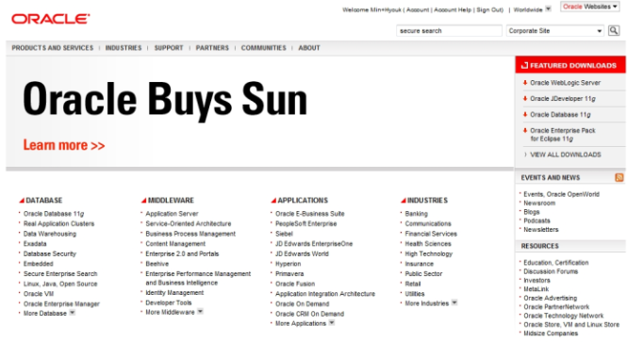Open the Podcasts link
Image resolution: width=627 pixels, height=342 pixels.
click(537, 220)
